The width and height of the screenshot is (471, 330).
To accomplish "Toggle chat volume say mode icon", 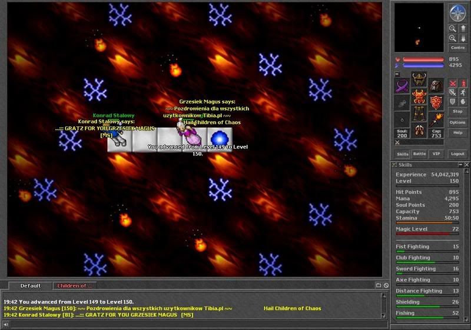I will pos(5,324).
